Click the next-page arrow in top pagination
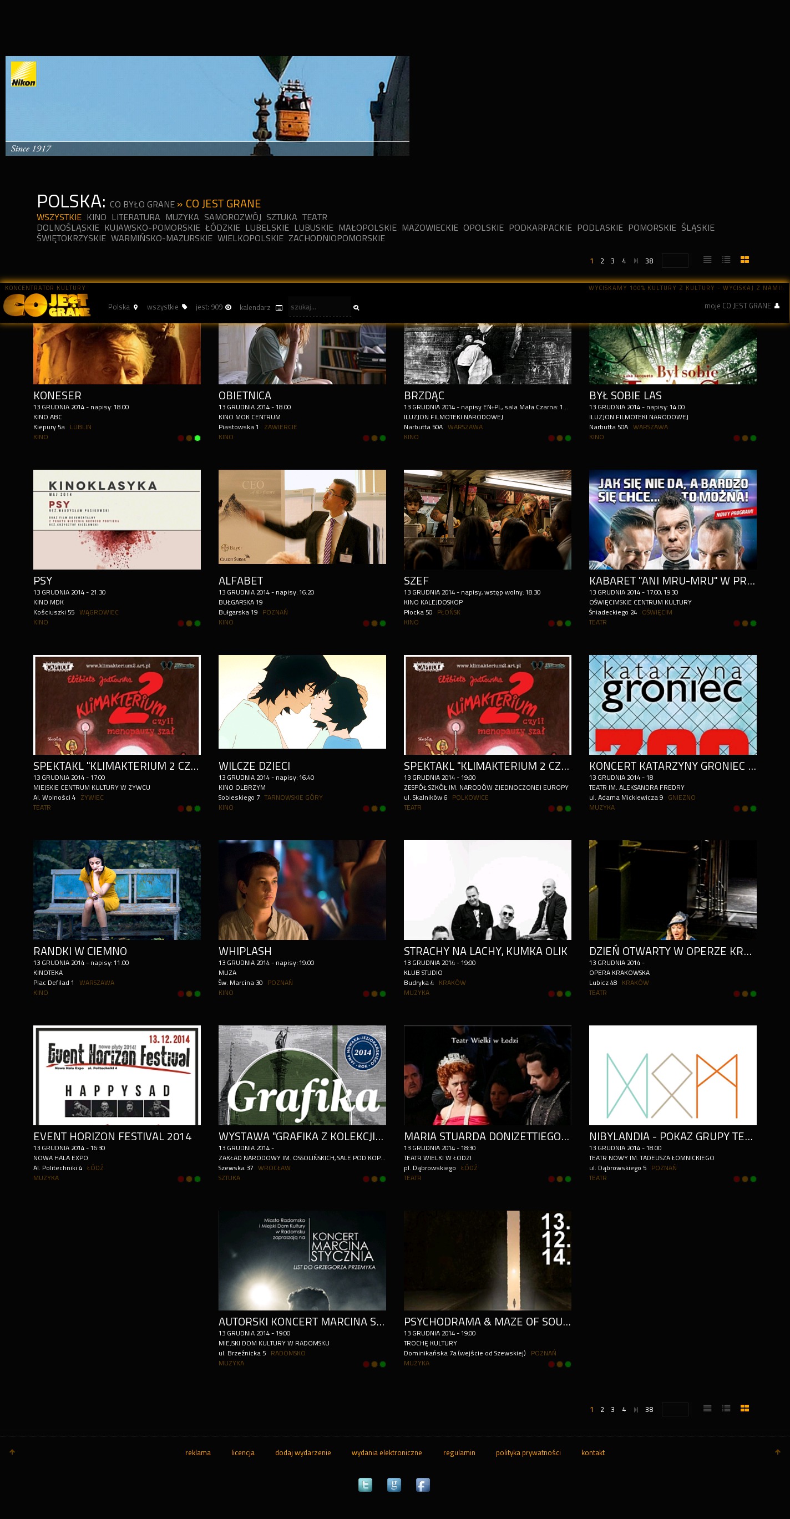This screenshot has width=790, height=1519. 636,261
